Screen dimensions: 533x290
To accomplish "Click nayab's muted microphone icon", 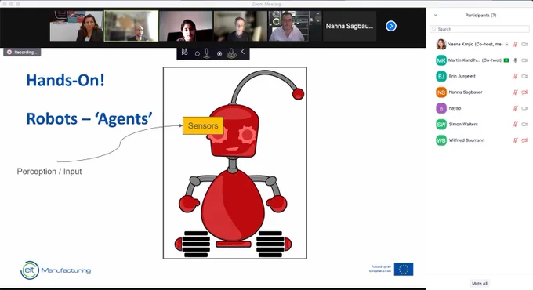I will (515, 108).
